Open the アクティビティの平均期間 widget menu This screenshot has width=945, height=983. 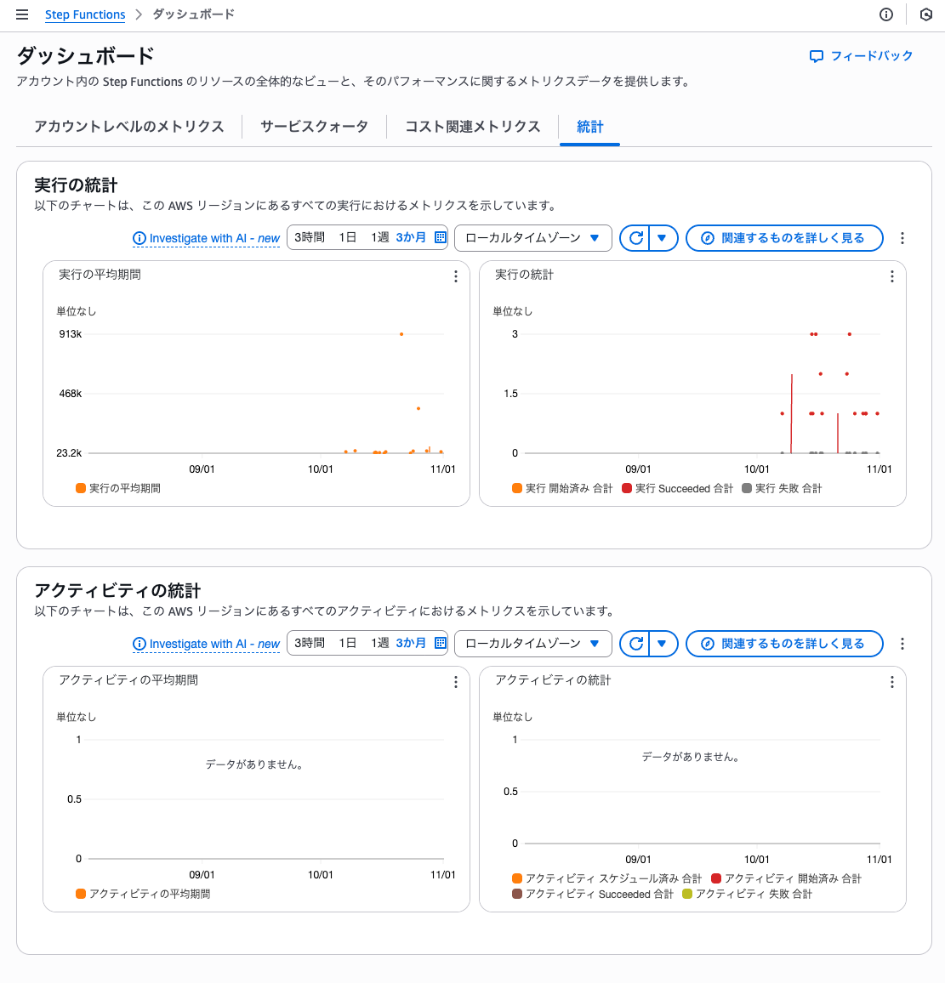pyautogui.click(x=455, y=682)
